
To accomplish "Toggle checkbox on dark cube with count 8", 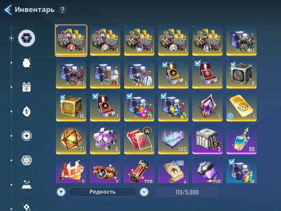I will click(x=233, y=64).
